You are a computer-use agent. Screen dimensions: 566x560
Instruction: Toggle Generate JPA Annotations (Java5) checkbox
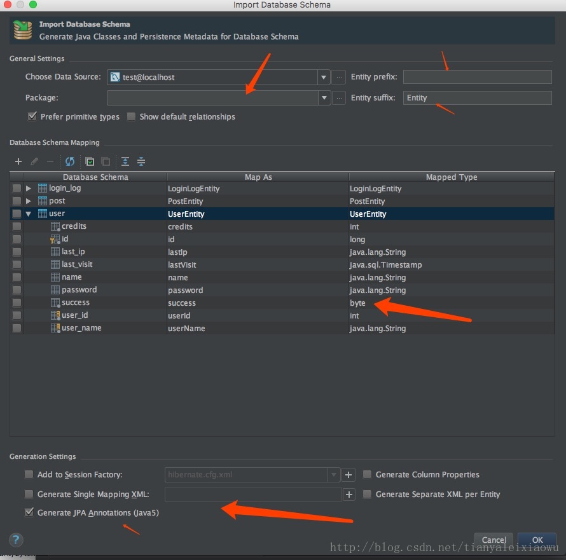(x=29, y=512)
